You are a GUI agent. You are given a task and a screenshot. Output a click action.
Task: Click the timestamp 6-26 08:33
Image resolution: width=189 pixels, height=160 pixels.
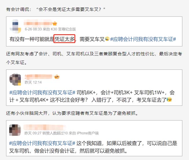[x=33, y=29]
